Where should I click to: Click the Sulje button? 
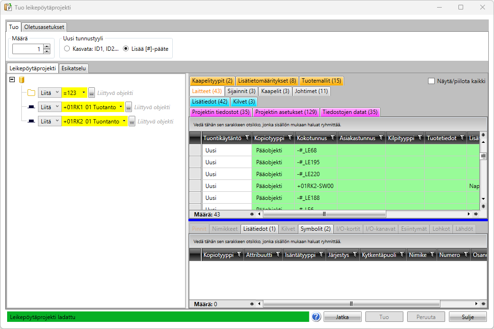(467, 317)
